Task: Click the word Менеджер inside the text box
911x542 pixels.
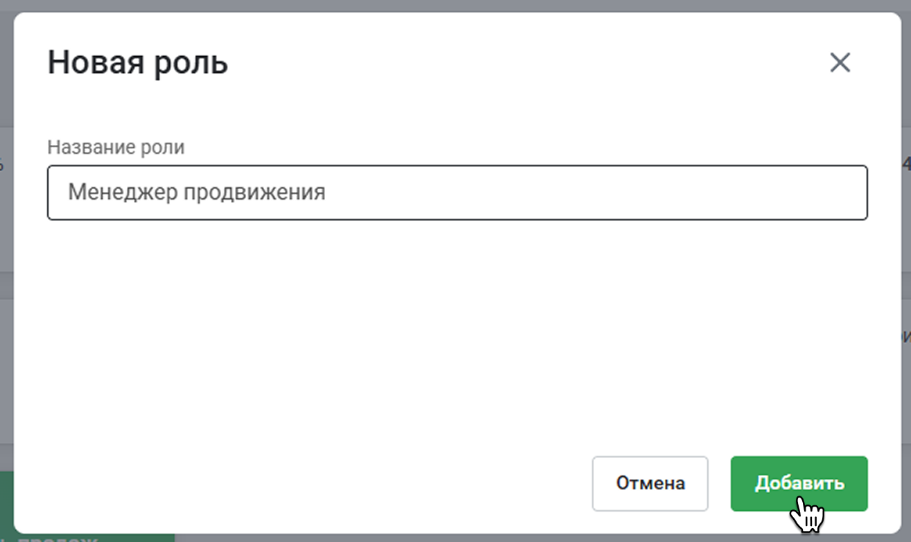Action: 122,192
